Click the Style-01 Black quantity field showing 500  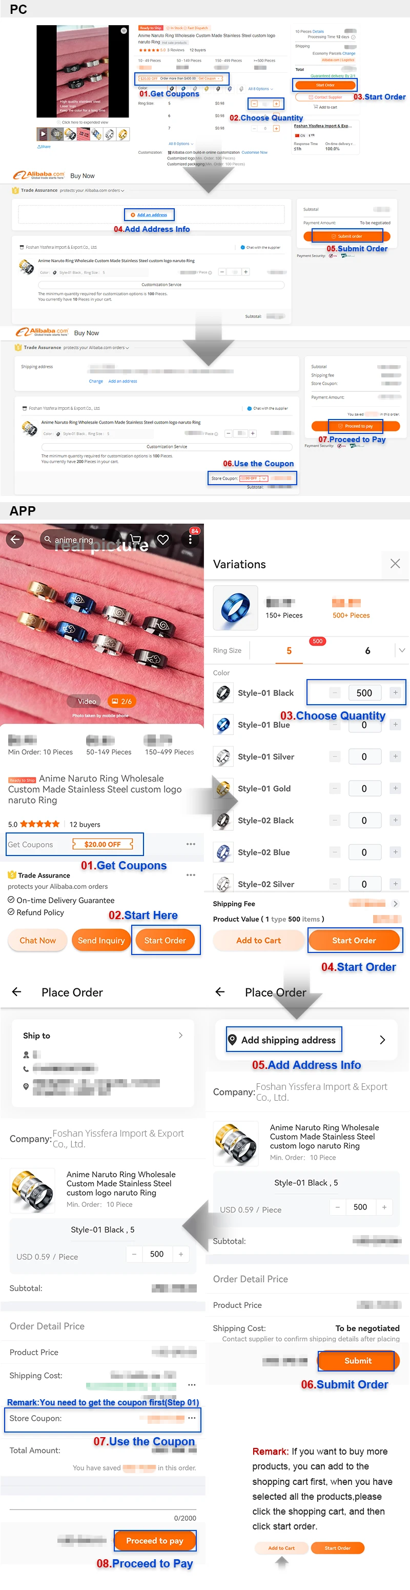(x=364, y=692)
